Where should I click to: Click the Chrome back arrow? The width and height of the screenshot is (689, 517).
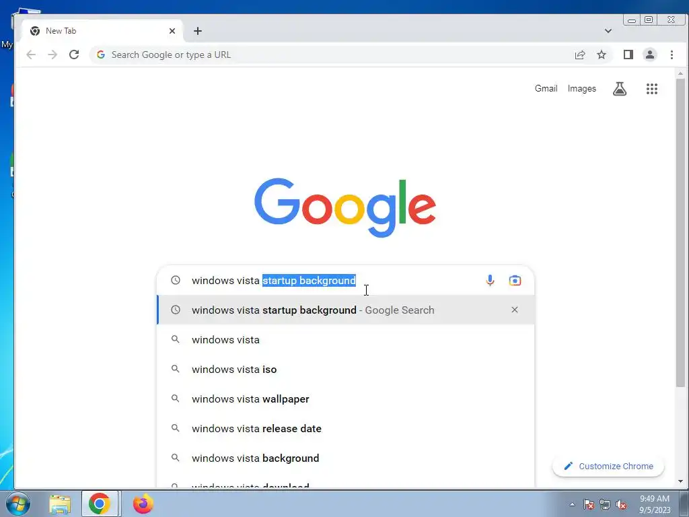31,55
